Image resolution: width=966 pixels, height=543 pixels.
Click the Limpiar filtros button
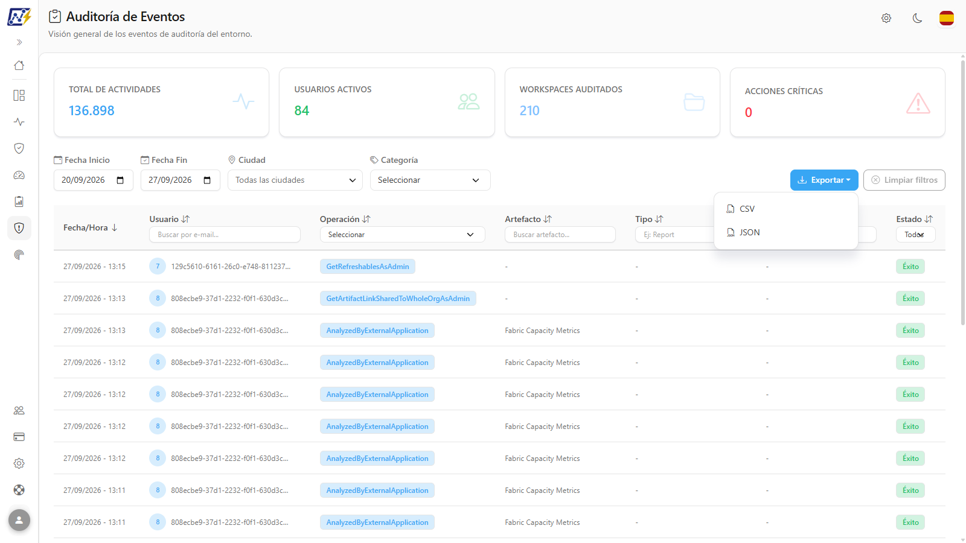904,180
